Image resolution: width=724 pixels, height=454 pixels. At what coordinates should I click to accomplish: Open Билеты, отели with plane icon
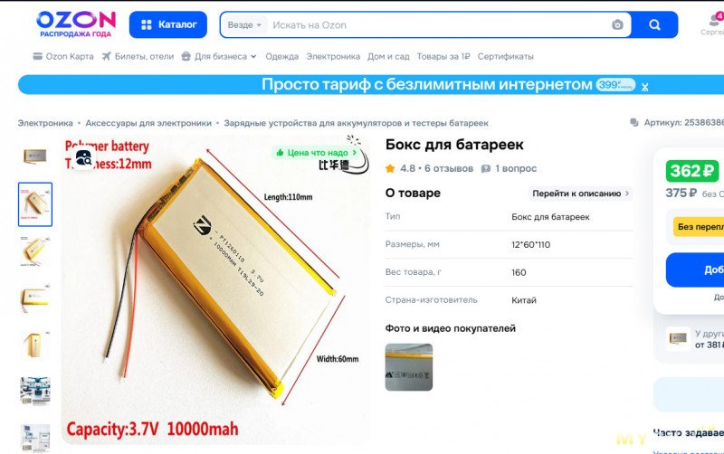click(138, 56)
